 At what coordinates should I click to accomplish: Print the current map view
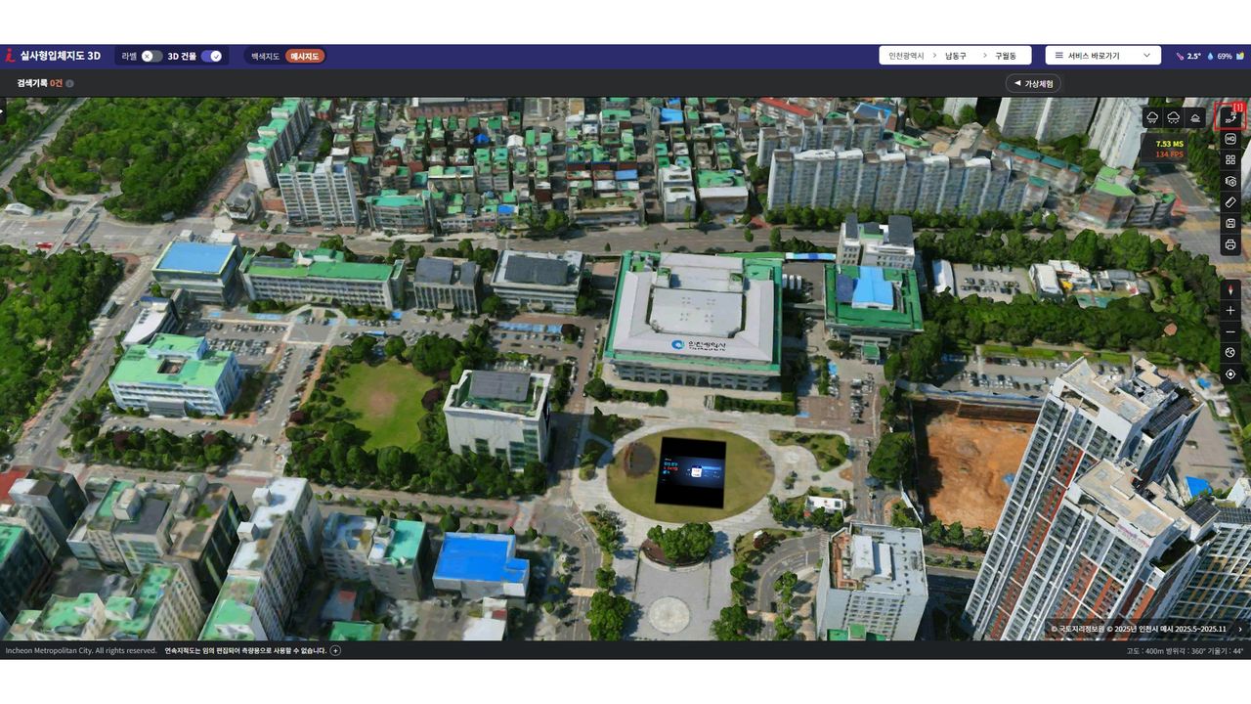(1230, 244)
